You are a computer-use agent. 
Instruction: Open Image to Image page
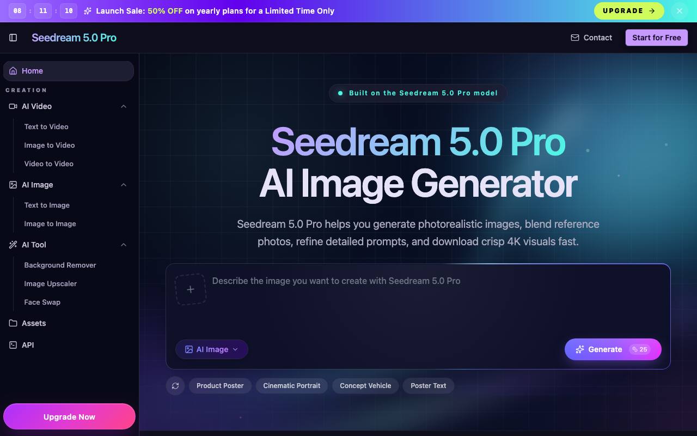(50, 223)
